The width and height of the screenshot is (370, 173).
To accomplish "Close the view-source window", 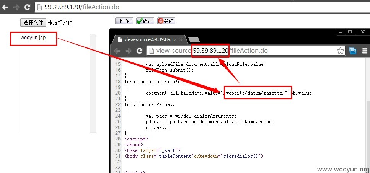I will click(362, 32).
